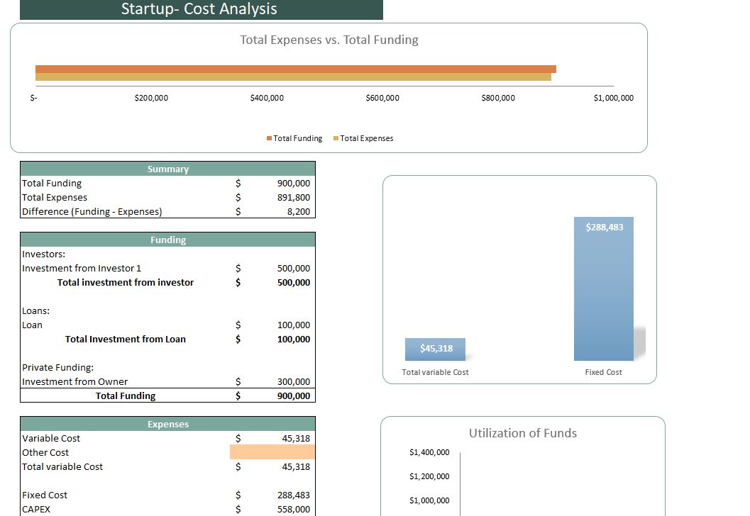This screenshot has height=516, width=750.
Task: Select Investment from Owner value $300,000
Action: click(x=293, y=381)
